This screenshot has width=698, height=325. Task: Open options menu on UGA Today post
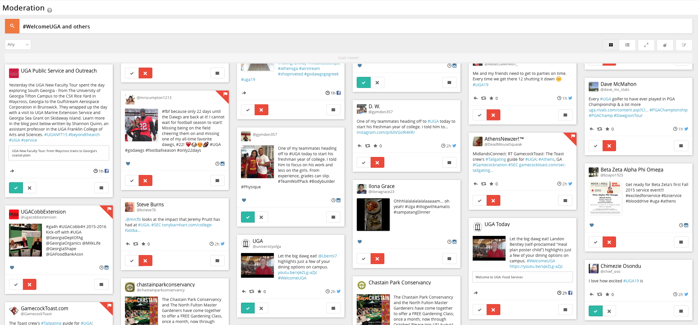click(x=565, y=310)
